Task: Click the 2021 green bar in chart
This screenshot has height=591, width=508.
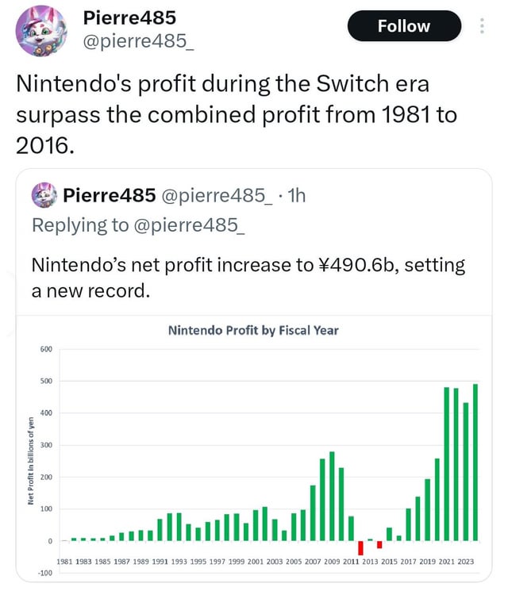Action: (447, 464)
